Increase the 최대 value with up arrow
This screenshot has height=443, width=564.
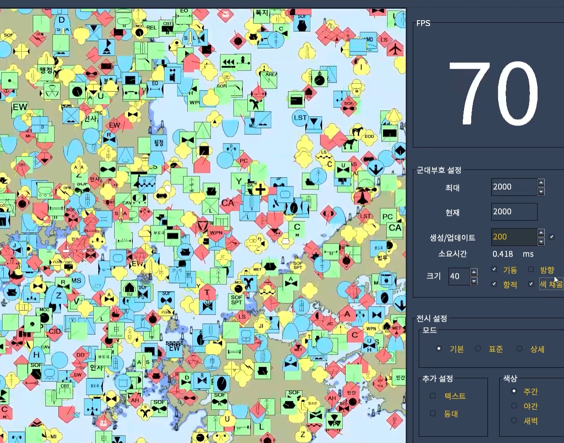[541, 183]
